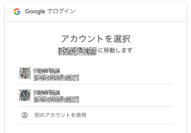191x133 pixels.
Task: Click the Google G logo
Action: point(17,12)
